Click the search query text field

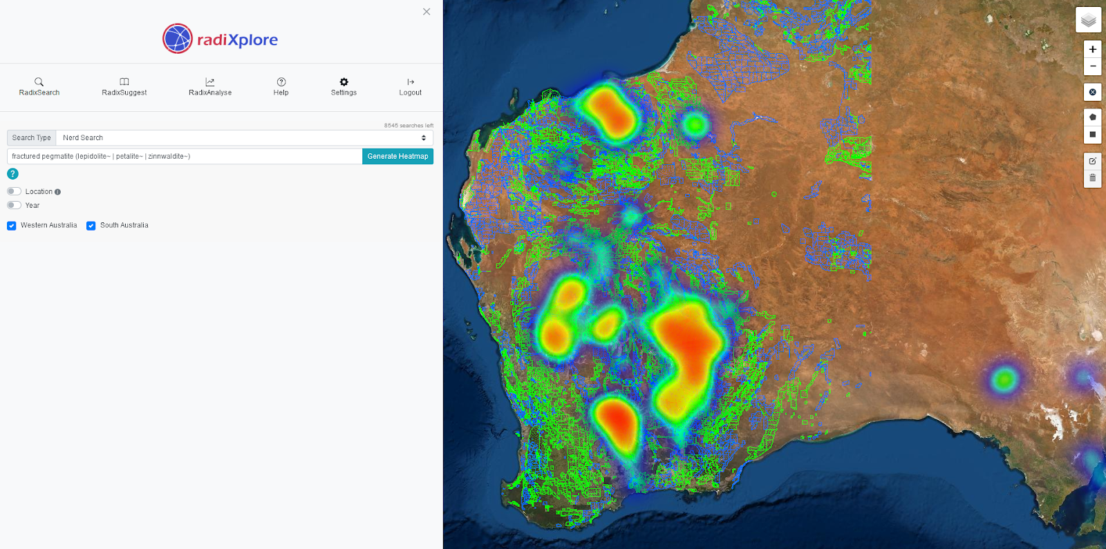point(185,156)
